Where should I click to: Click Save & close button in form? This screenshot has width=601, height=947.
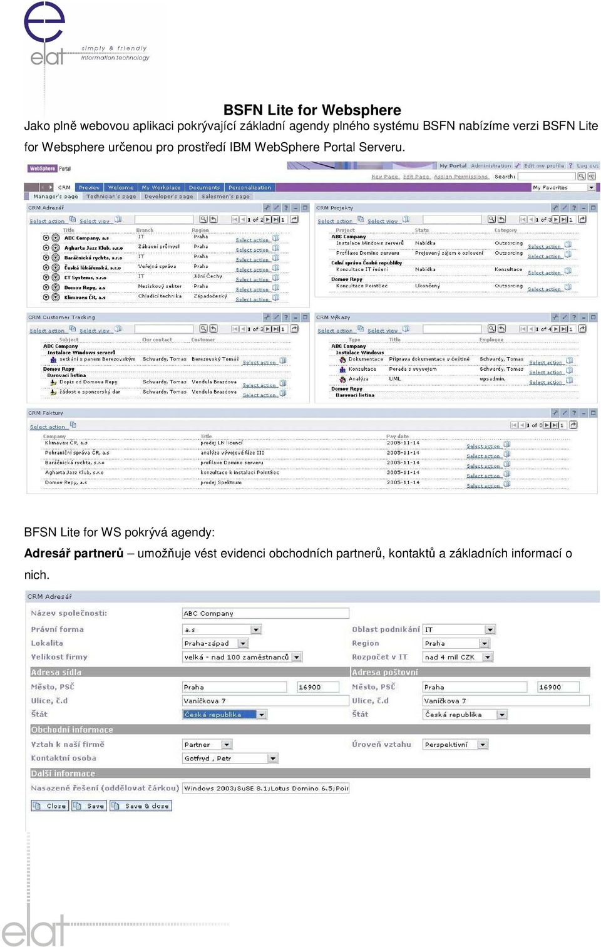pos(141,806)
